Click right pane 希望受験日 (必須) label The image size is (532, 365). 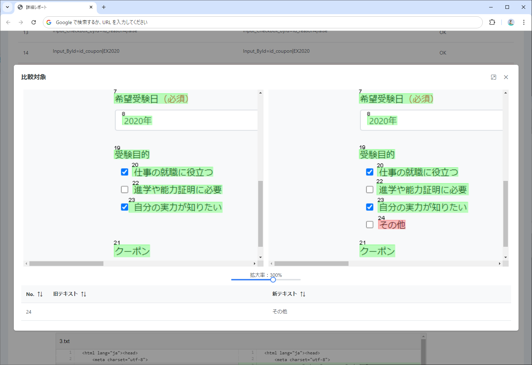396,99
